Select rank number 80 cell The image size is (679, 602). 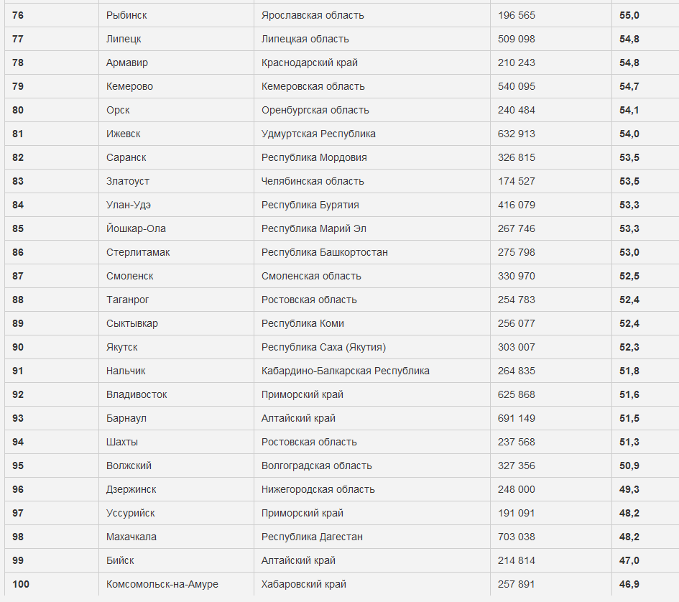[x=18, y=110]
